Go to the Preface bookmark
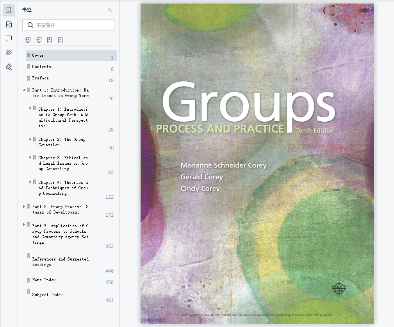The image size is (394, 327). tap(41, 78)
